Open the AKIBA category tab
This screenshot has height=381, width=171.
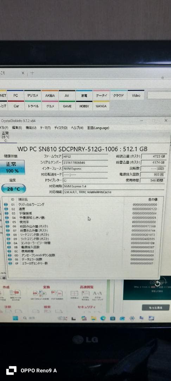tap(50, 96)
